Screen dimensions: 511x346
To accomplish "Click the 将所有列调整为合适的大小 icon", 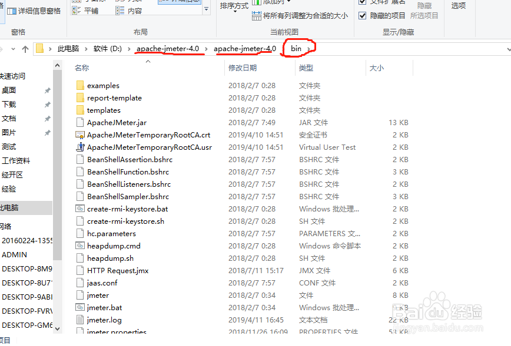I will pos(256,15).
